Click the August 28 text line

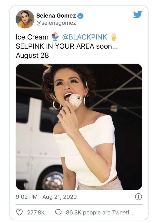tap(32, 56)
